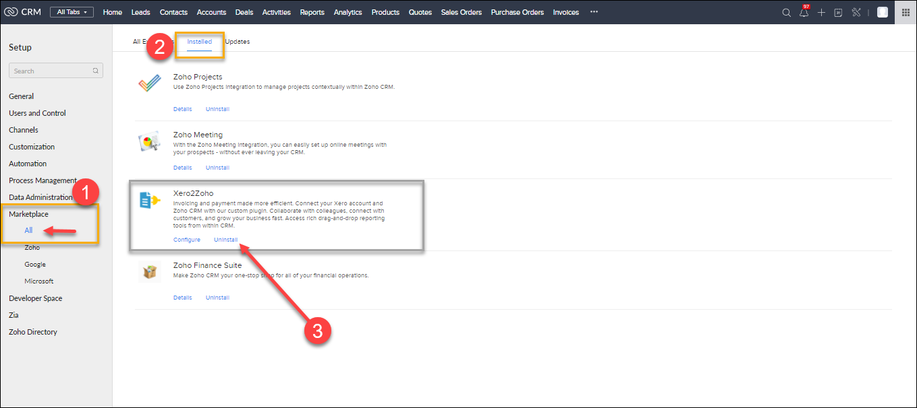Open the apps grid launcher icon
Viewport: 917px width, 408px height.
pyautogui.click(x=906, y=12)
